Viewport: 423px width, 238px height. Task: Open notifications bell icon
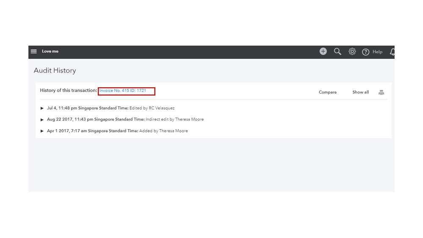(392, 52)
